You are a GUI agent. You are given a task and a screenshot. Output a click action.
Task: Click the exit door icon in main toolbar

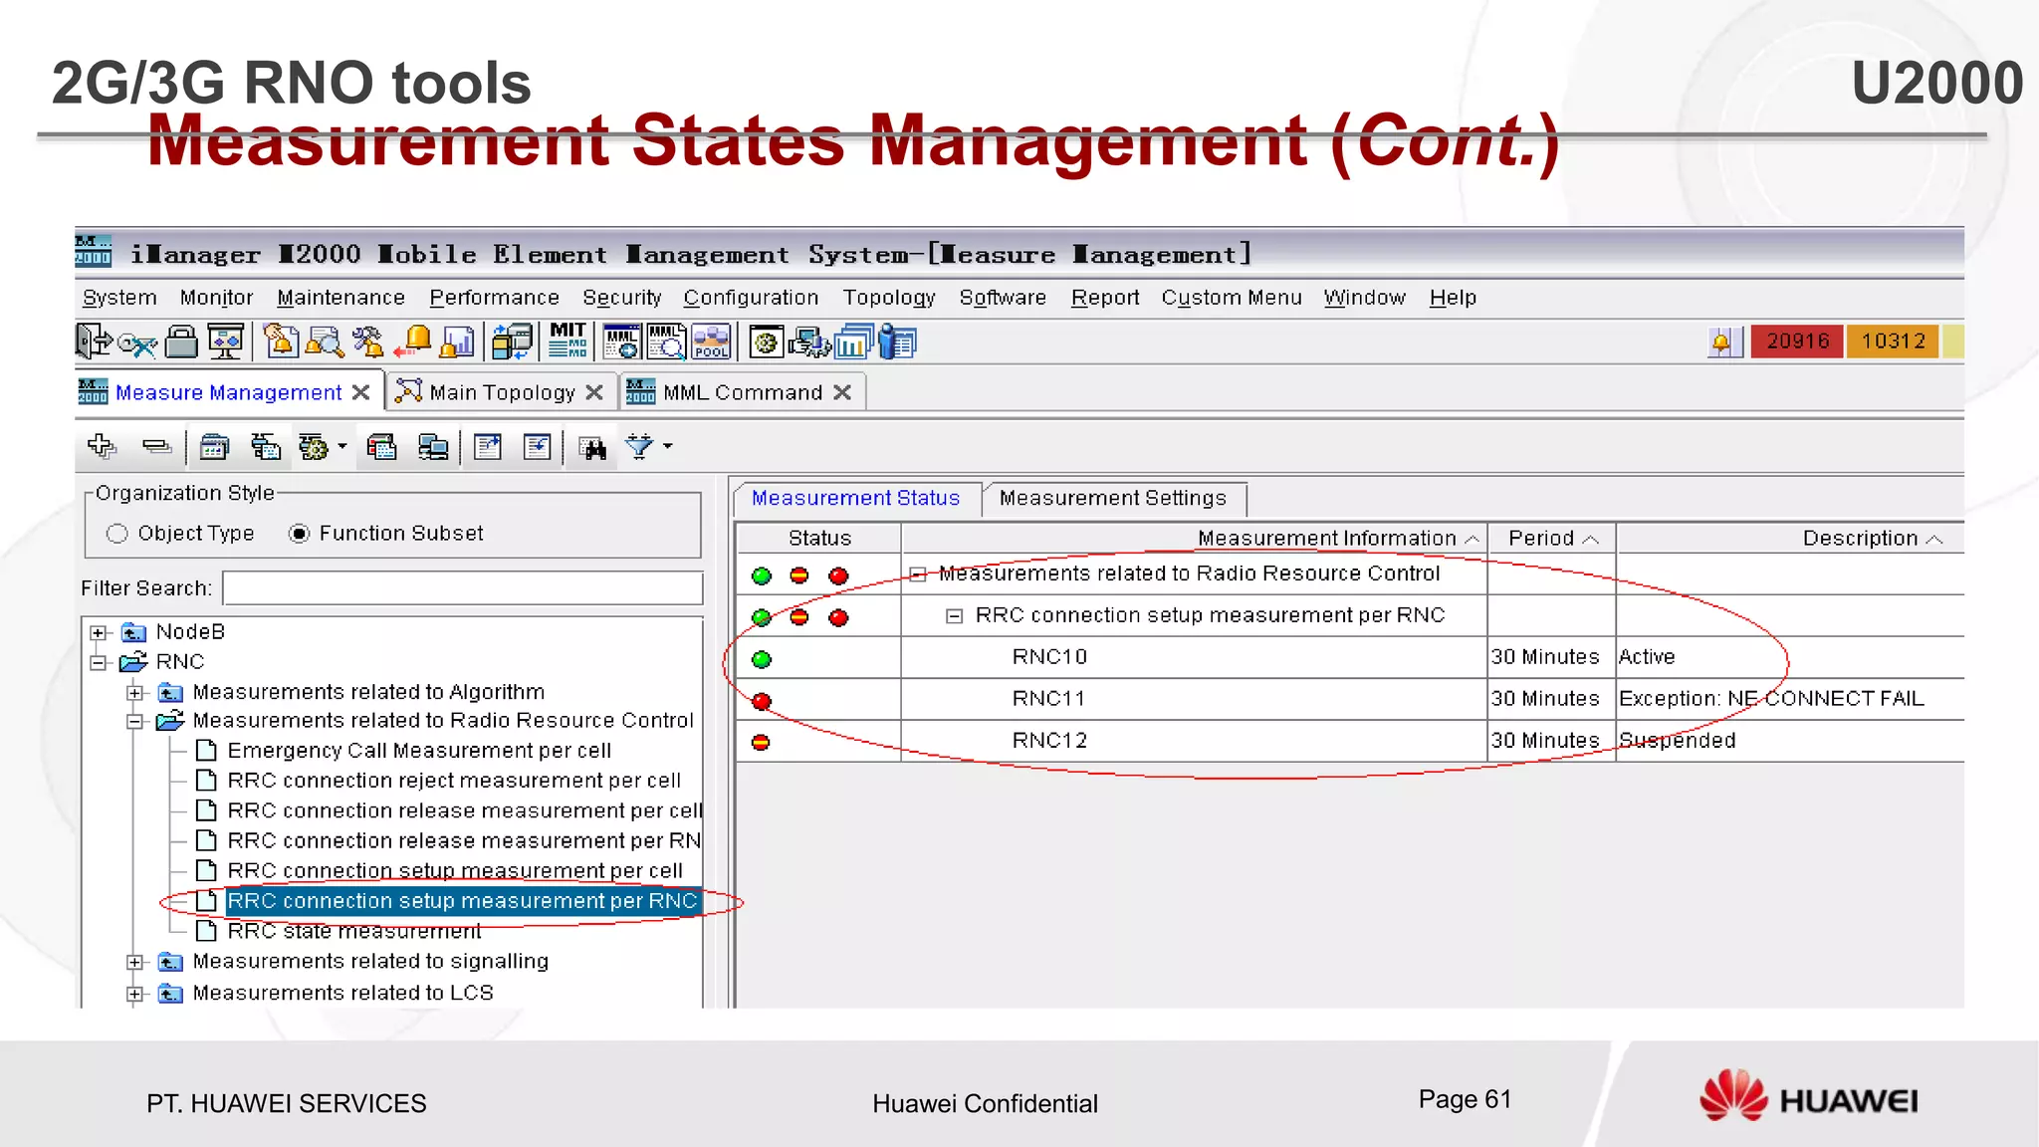click(x=94, y=342)
